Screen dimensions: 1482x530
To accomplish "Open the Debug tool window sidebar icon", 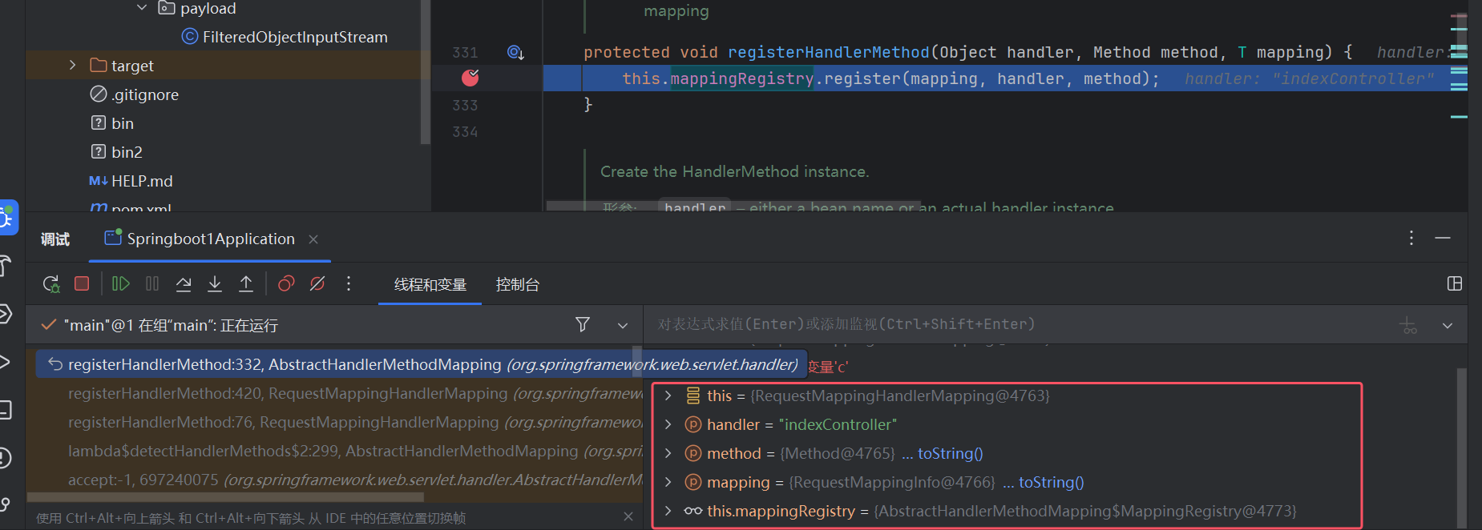I will click(x=6, y=217).
